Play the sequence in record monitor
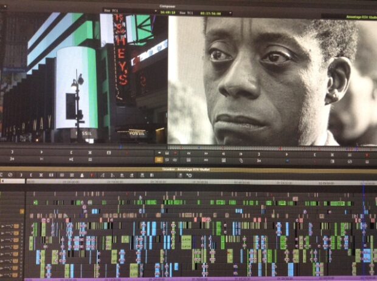The width and height of the screenshot is (377, 281). (x=286, y=154)
